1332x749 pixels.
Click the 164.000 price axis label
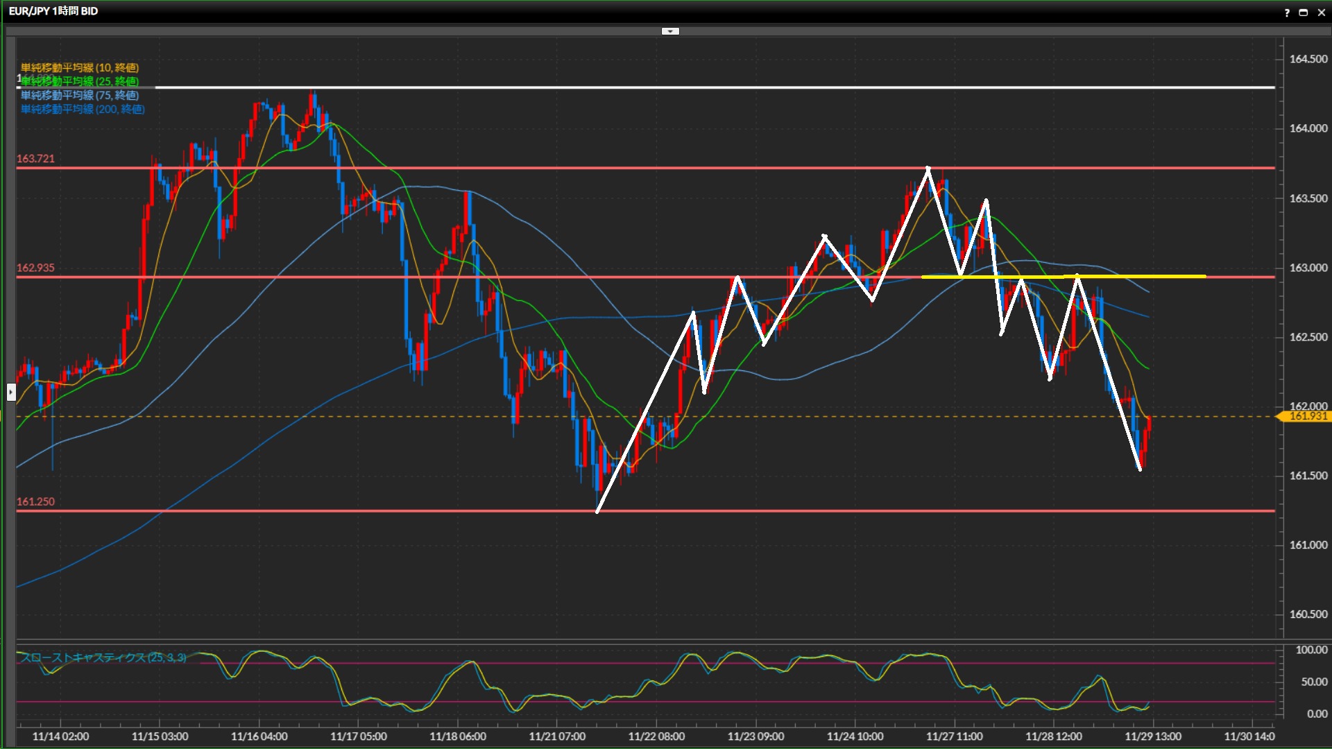pos(1308,128)
